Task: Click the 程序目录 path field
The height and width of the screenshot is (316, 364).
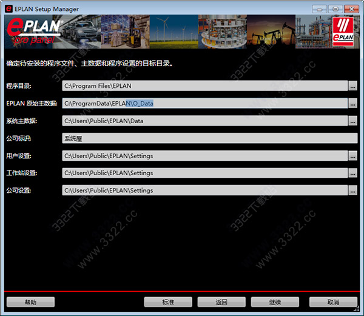Action: coord(205,86)
